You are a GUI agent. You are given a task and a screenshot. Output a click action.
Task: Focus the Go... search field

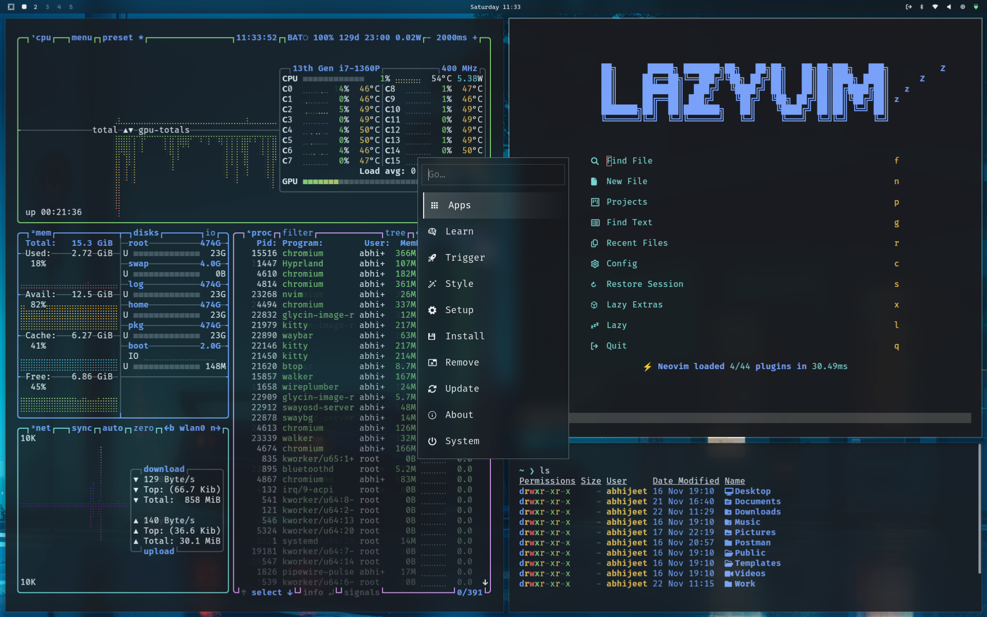pyautogui.click(x=493, y=174)
